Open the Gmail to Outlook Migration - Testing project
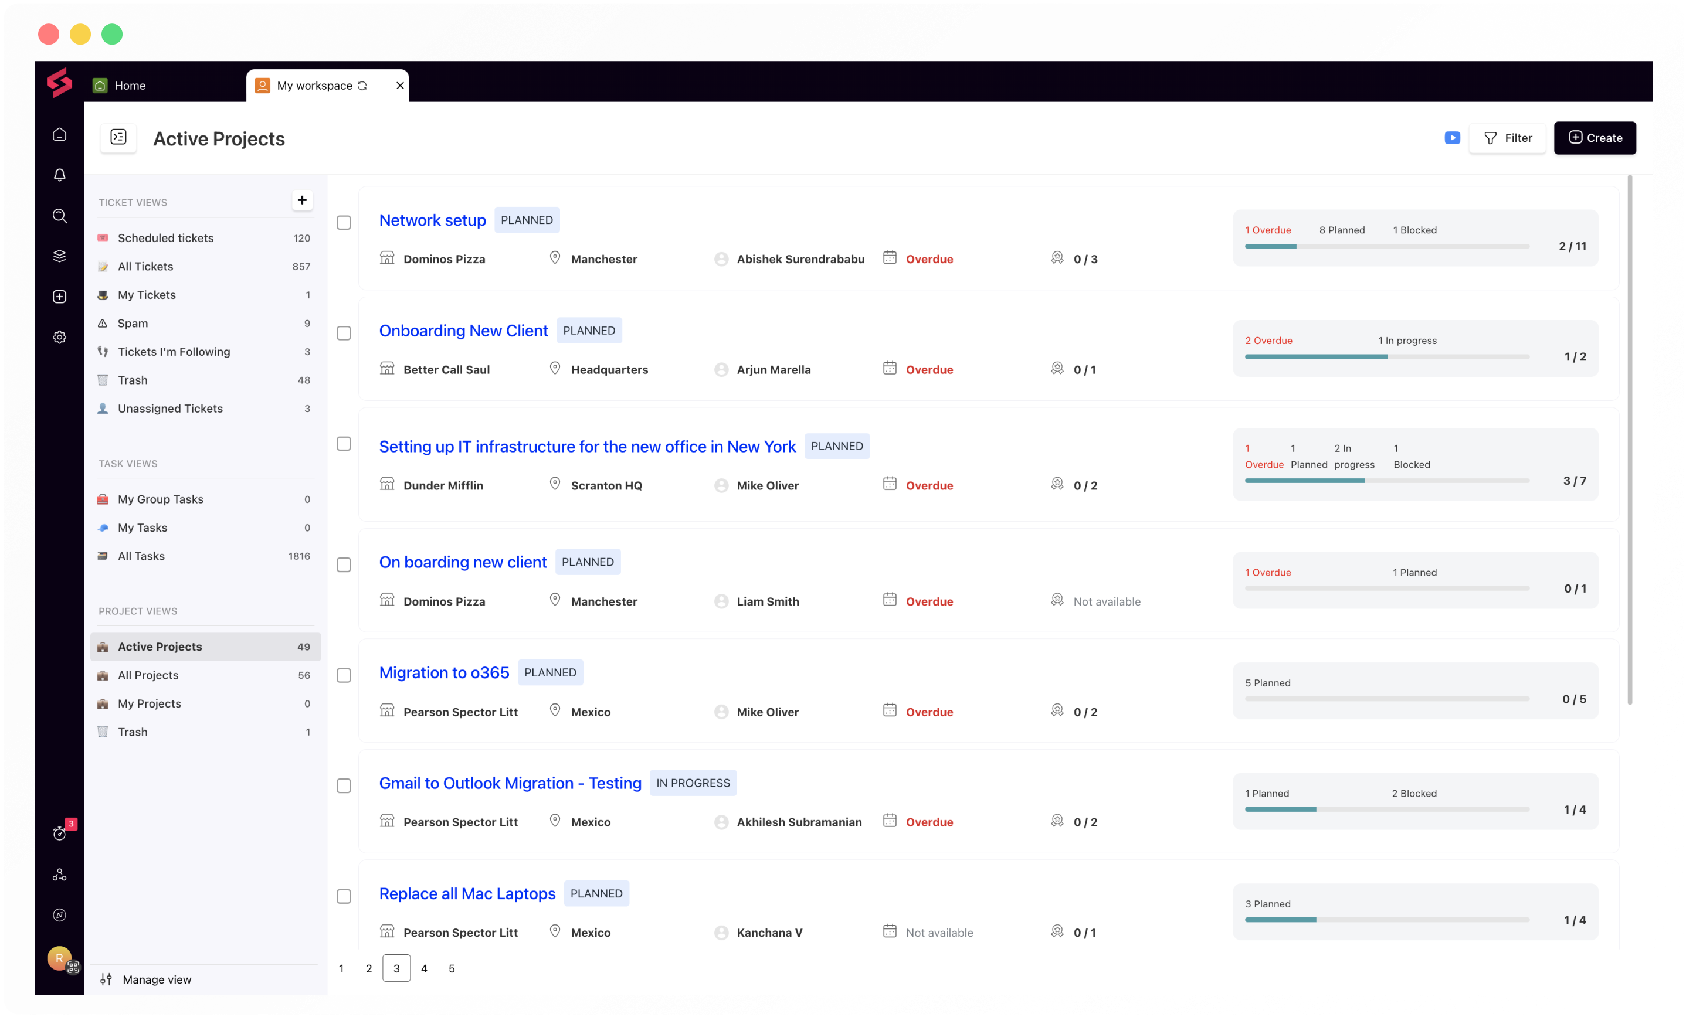The width and height of the screenshot is (1686, 1017). pyautogui.click(x=510, y=783)
